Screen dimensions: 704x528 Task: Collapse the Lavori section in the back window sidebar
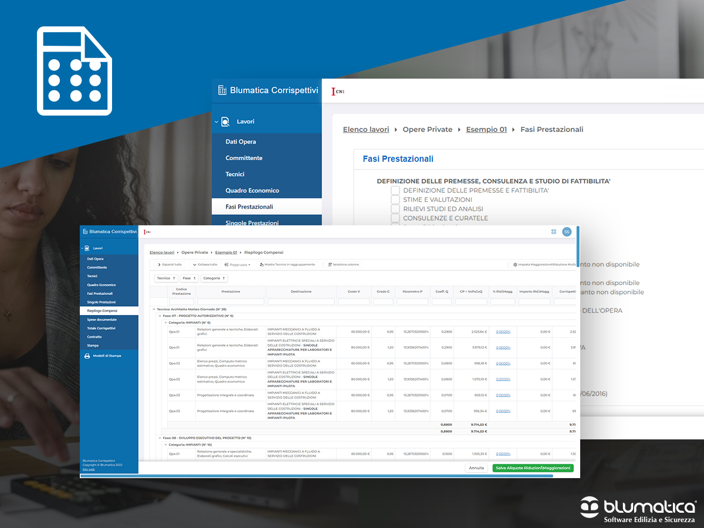216,121
